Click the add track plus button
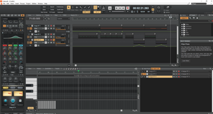The image size is (213, 114). [x=45, y=18]
